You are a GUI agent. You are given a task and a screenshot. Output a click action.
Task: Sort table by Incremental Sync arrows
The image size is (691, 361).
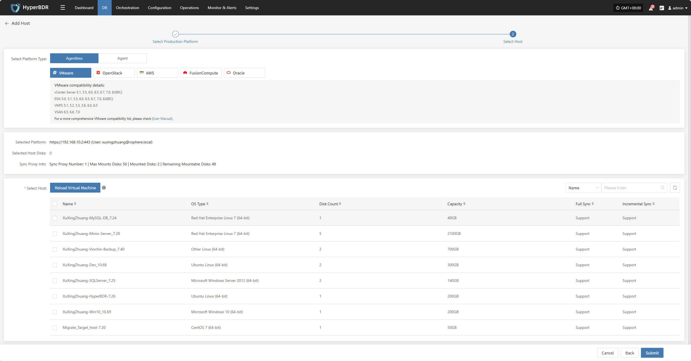coord(654,204)
